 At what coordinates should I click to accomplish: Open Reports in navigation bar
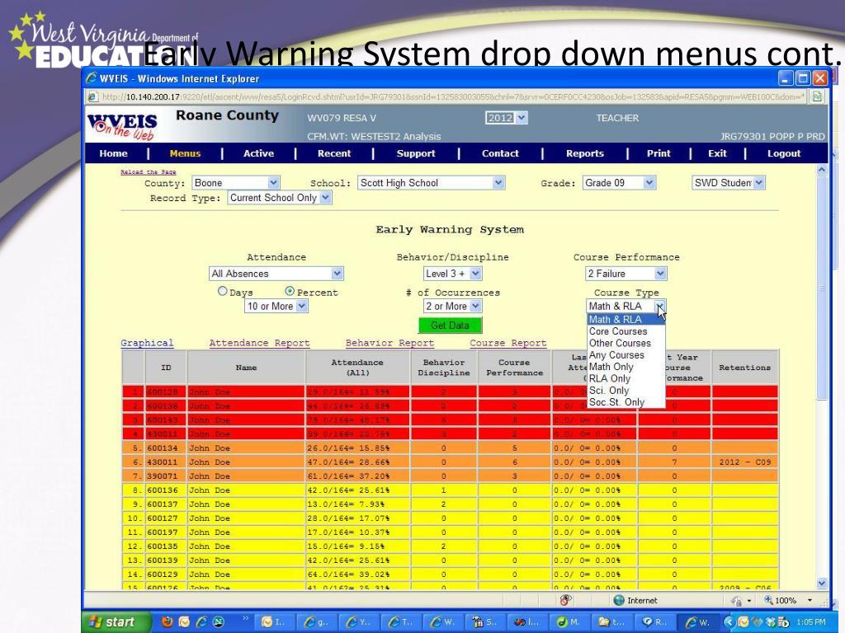point(585,153)
